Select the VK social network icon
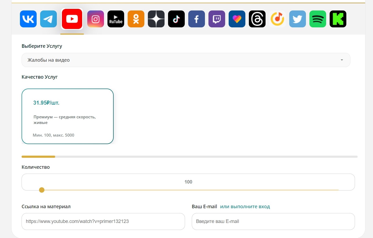The image size is (373, 238). pos(28,19)
